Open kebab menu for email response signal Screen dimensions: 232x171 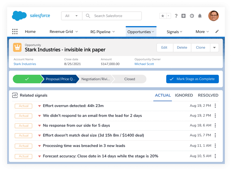[x=215, y=116]
